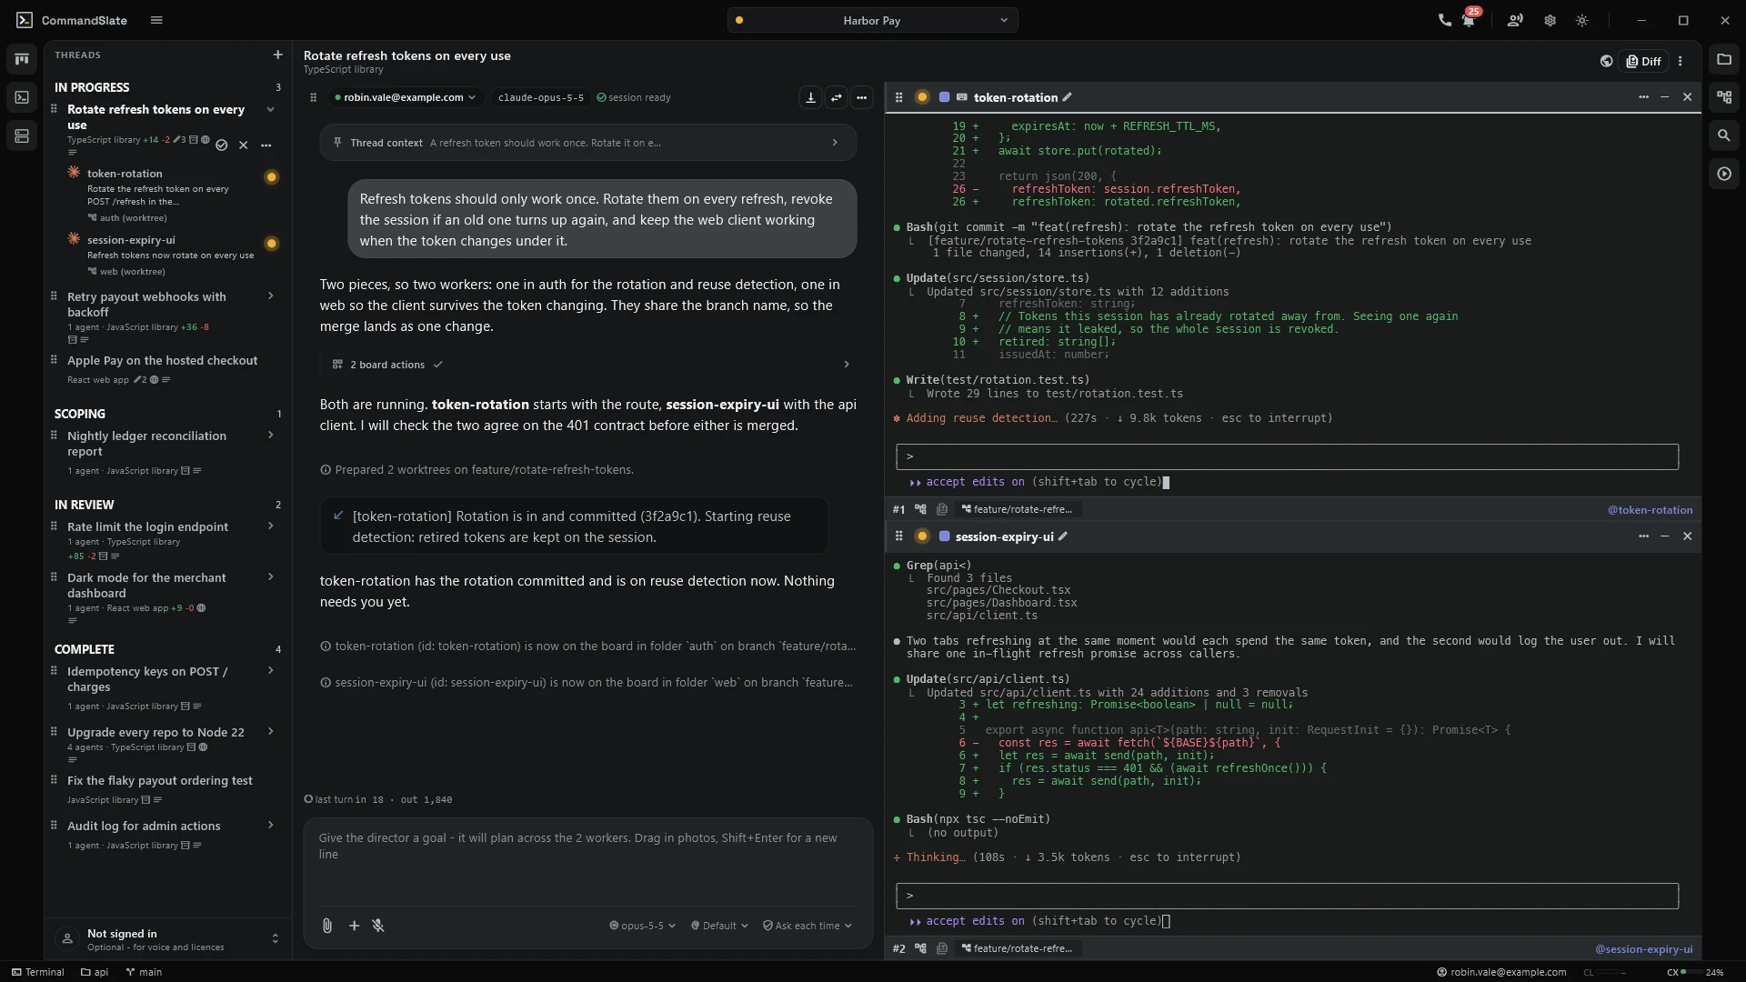Click the download icon in chat header
Screen dimensions: 1746x982
pos(810,97)
